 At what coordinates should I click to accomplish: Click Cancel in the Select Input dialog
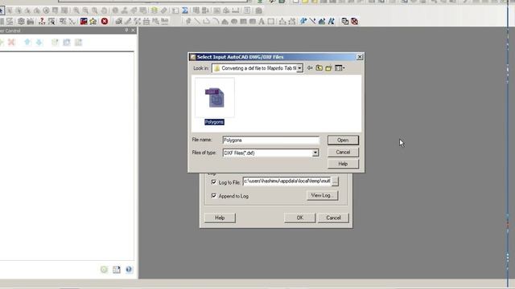point(343,152)
